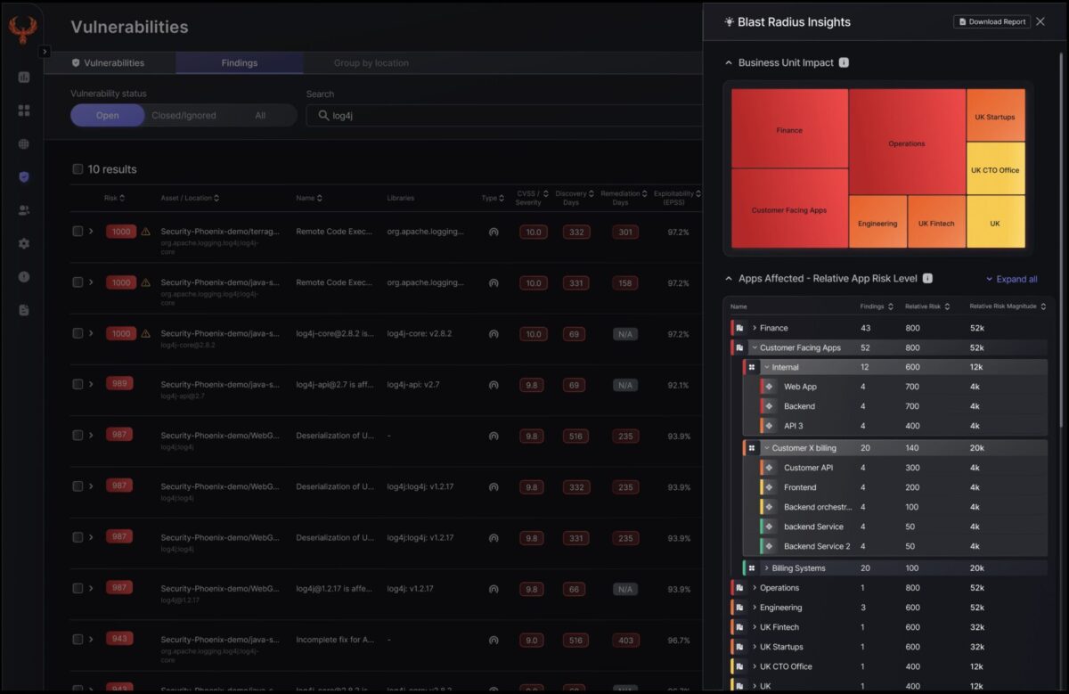Select the Closed/Ignored status toggle
Screen dimensions: 1069x694
point(184,115)
